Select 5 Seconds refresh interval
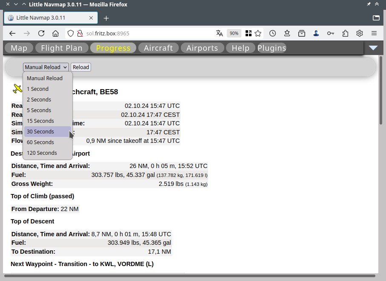 [x=48, y=110]
